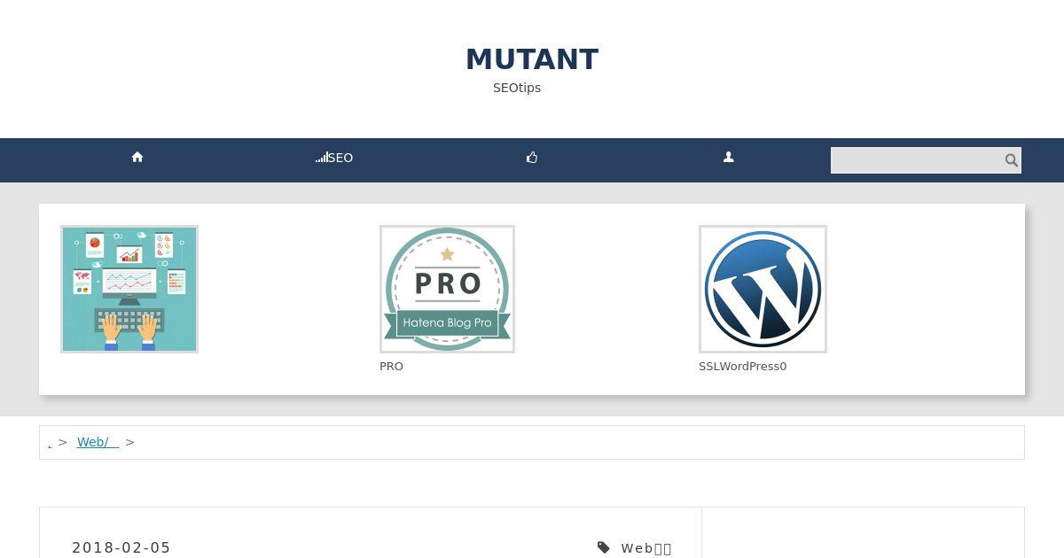Go to the MUTANT blog title
Image resolution: width=1064 pixels, height=558 pixels.
click(x=532, y=59)
